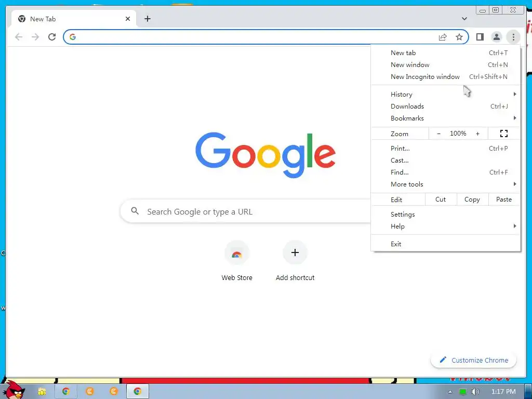Open the first orange C taskbar icon

tap(89, 391)
